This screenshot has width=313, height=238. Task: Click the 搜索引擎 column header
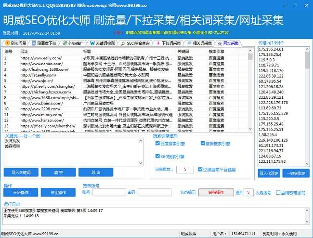point(223,52)
